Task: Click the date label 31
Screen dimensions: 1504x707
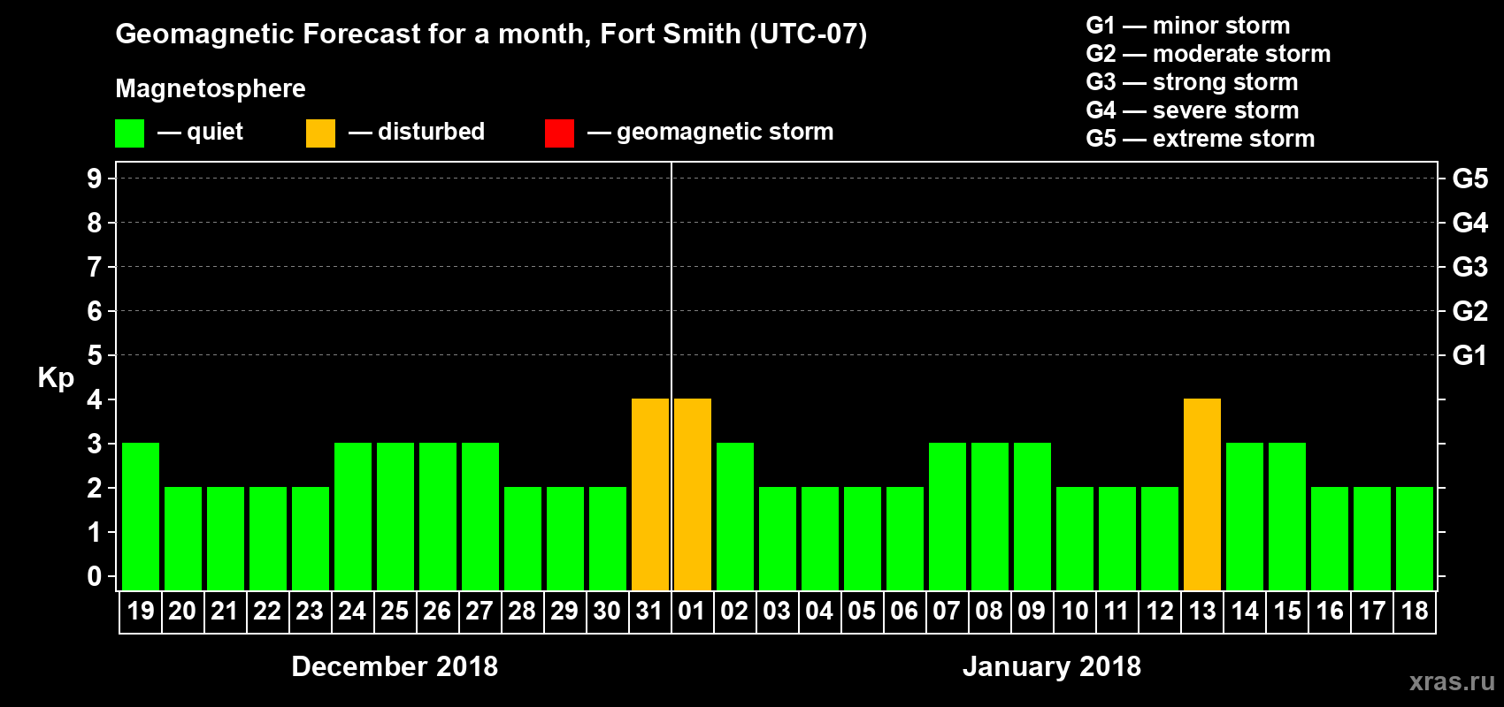Action: 649,611
